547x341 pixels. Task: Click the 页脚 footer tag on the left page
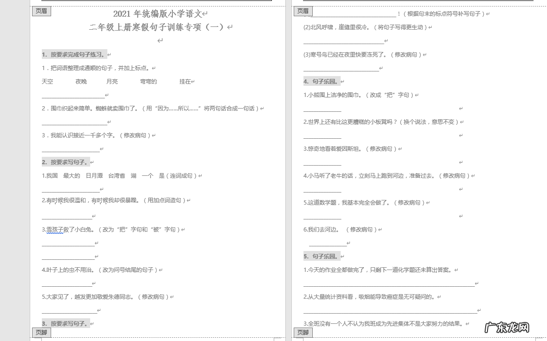[41, 332]
